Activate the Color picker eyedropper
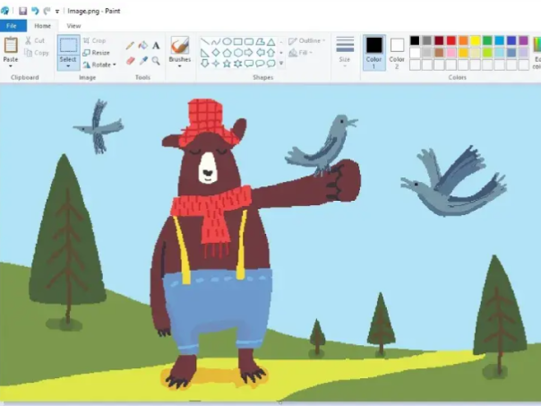 142,61
